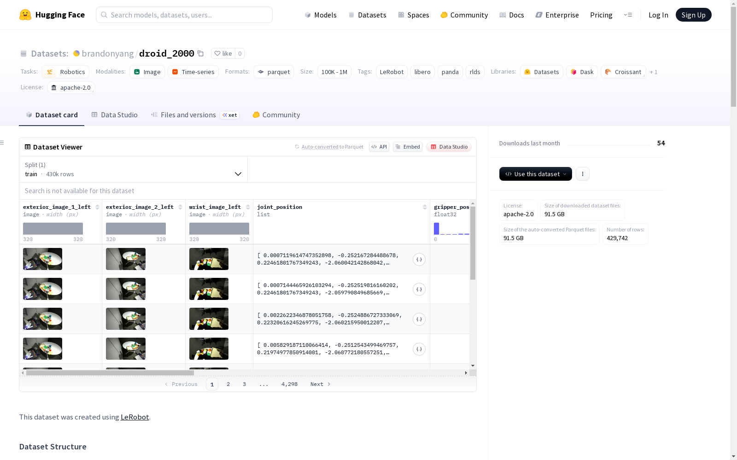Open second row exterior_image_2_left thumbnail

tap(126, 289)
